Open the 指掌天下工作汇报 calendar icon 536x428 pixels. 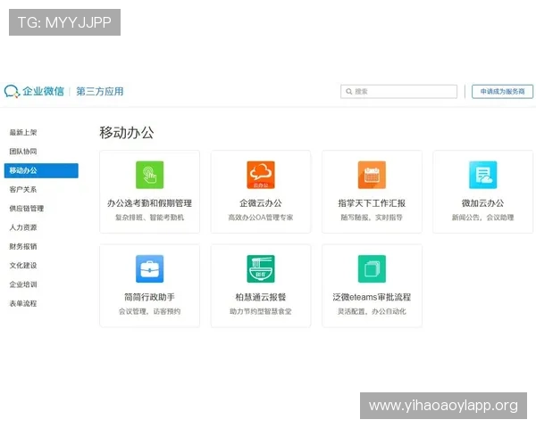click(x=372, y=175)
